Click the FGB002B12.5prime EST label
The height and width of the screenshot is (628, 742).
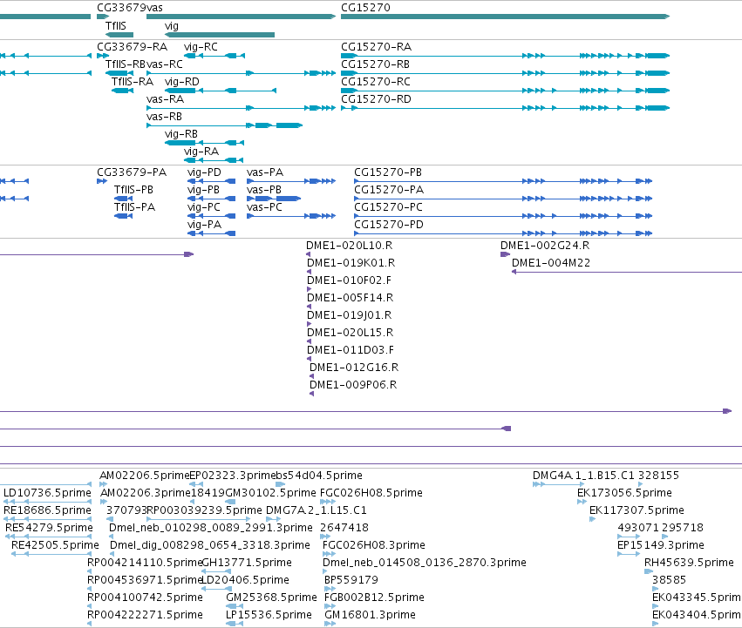[374, 598]
